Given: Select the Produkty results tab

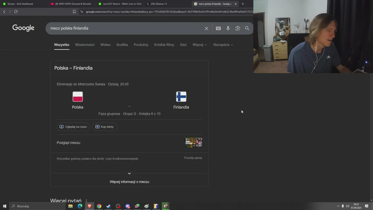Looking at the screenshot, I should (x=141, y=45).
